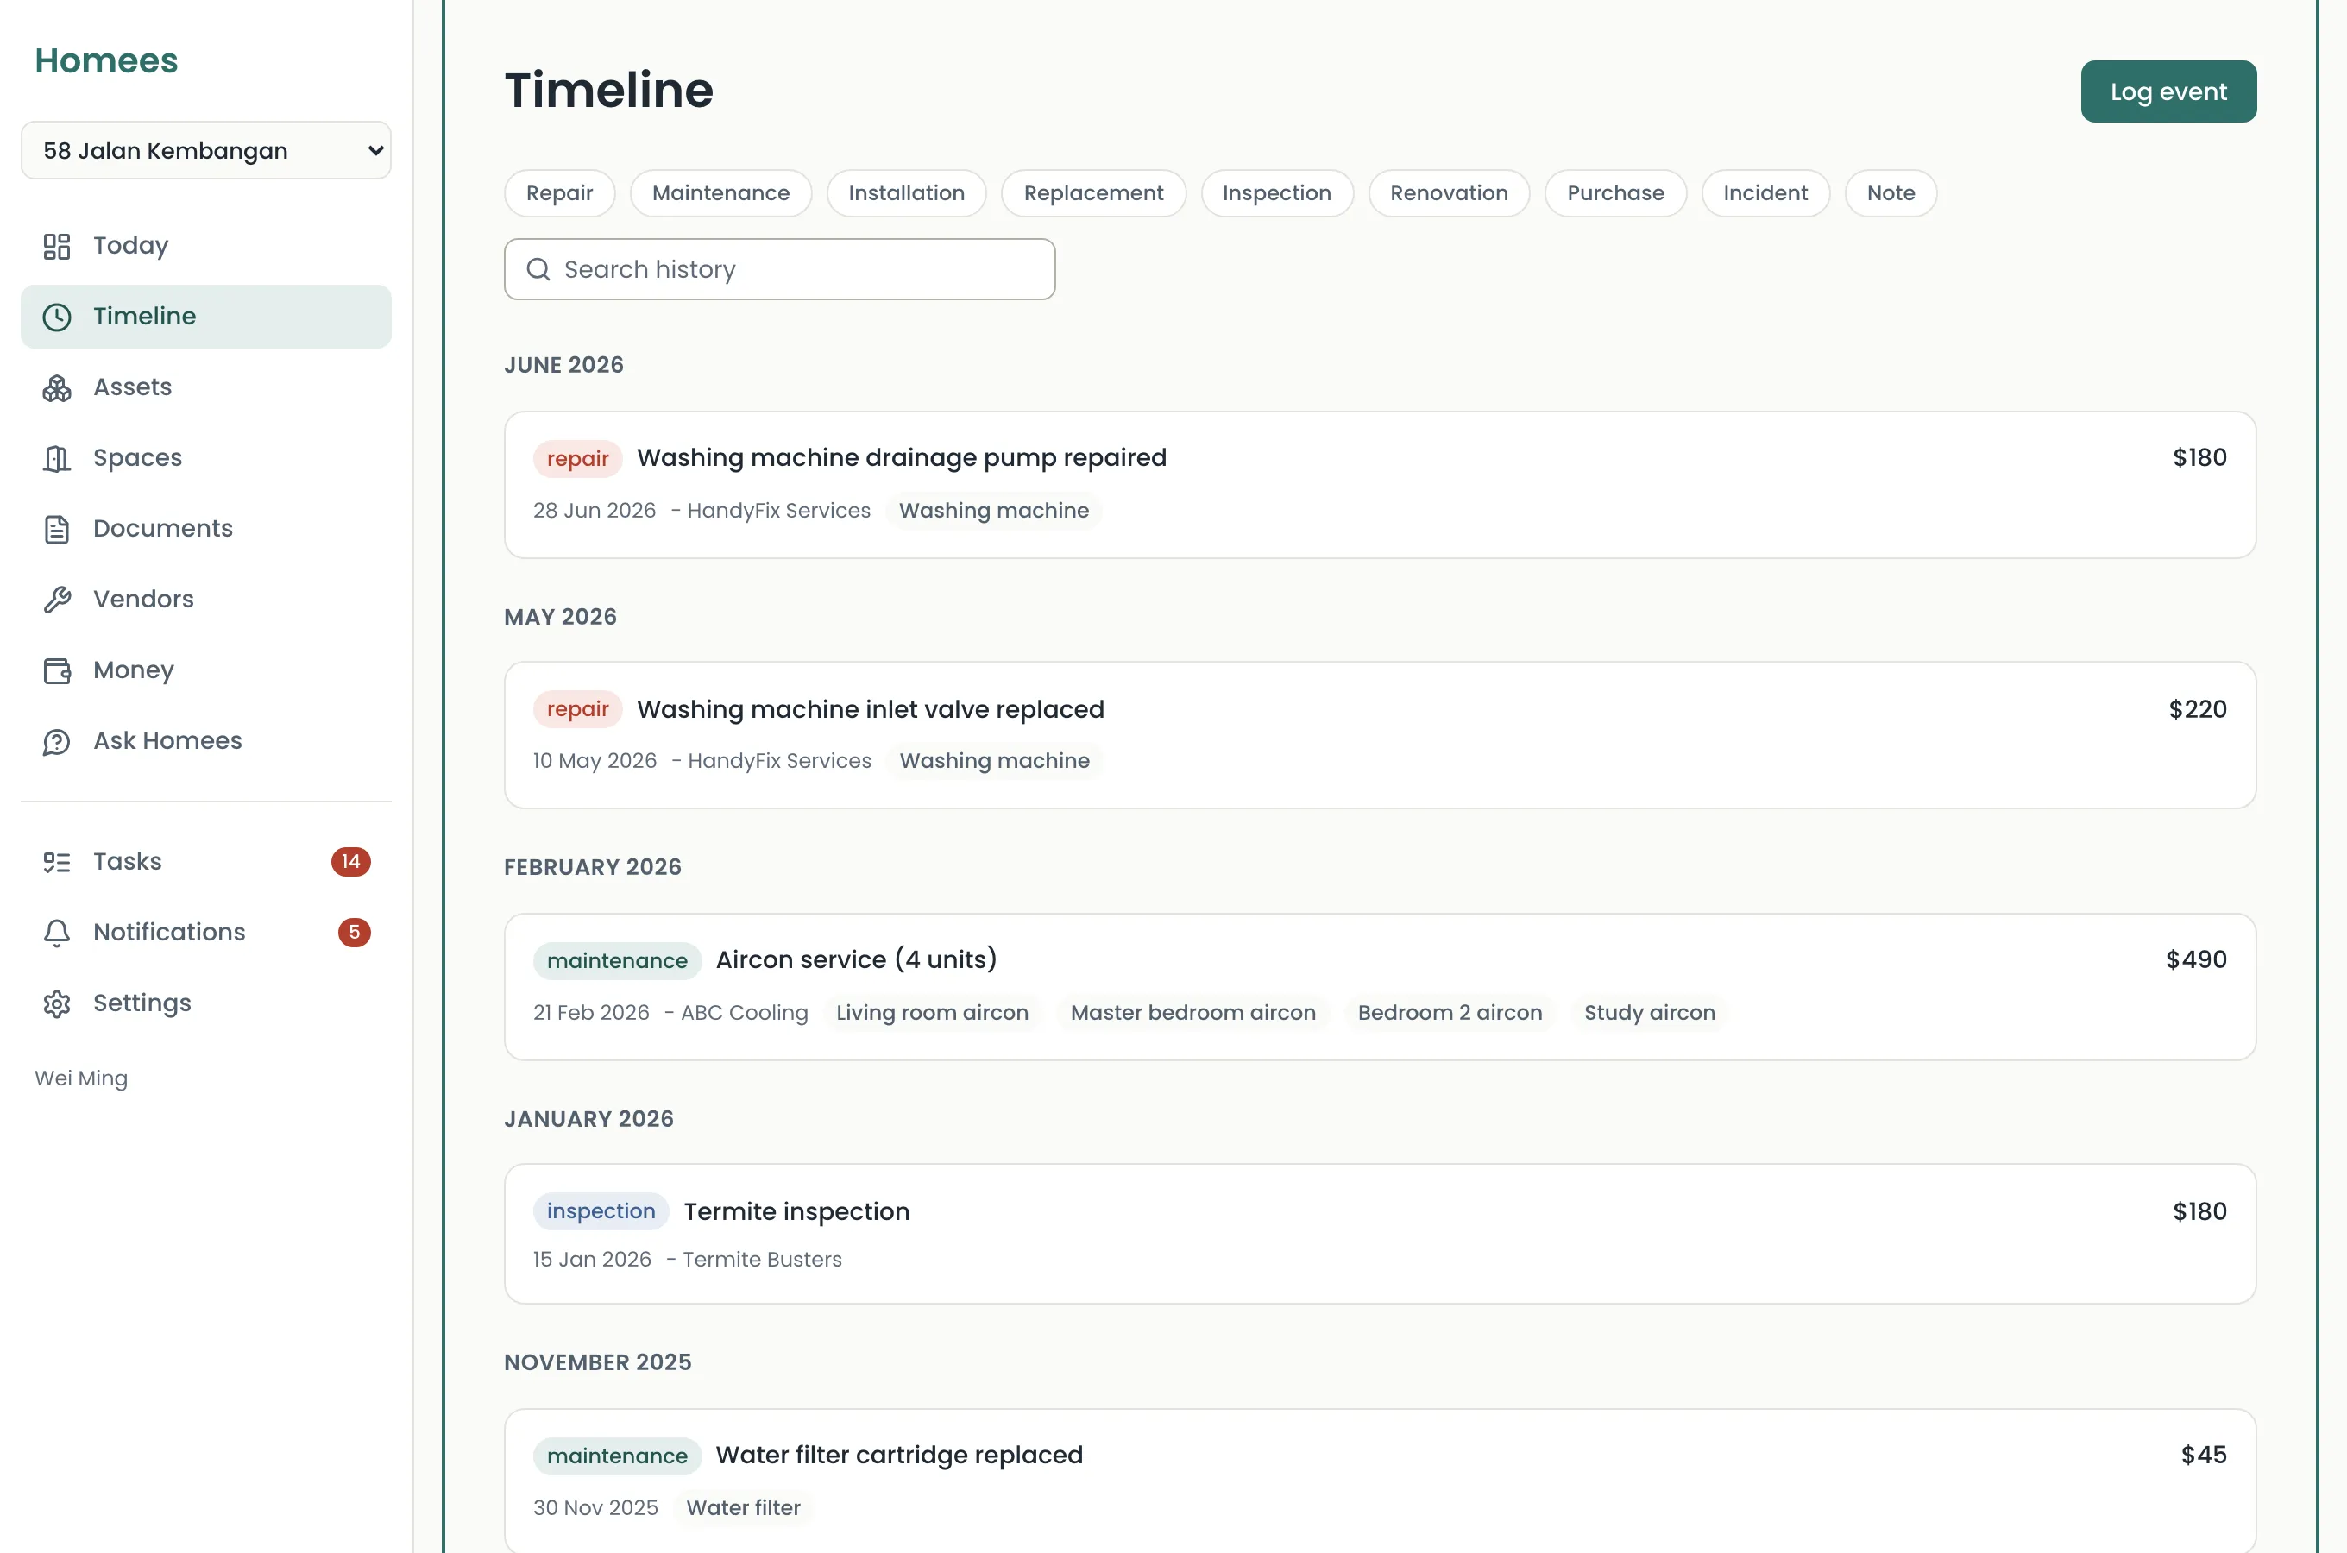This screenshot has height=1553, width=2347.
Task: Click the Today dashboard icon
Action: click(x=56, y=246)
